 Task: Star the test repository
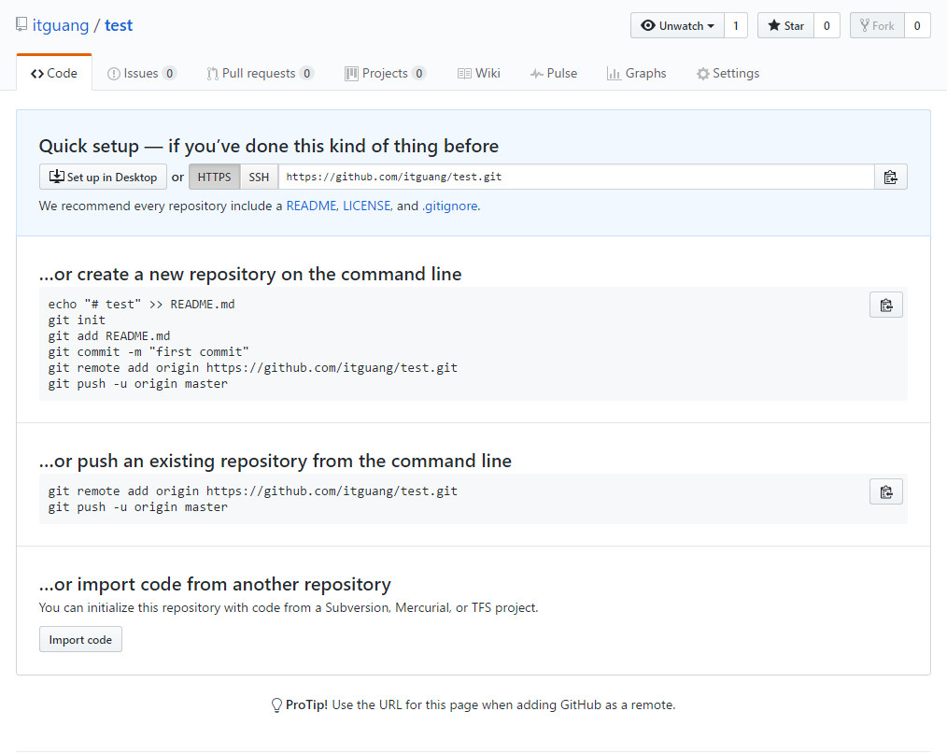[x=785, y=25]
